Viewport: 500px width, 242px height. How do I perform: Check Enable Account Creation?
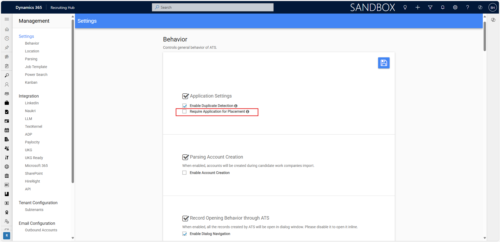coord(184,173)
